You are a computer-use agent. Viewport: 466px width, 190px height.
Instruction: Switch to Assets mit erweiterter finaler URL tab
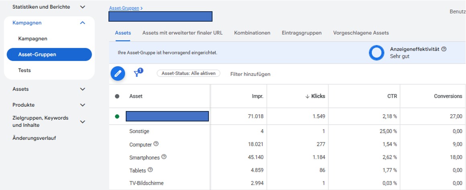click(x=182, y=33)
